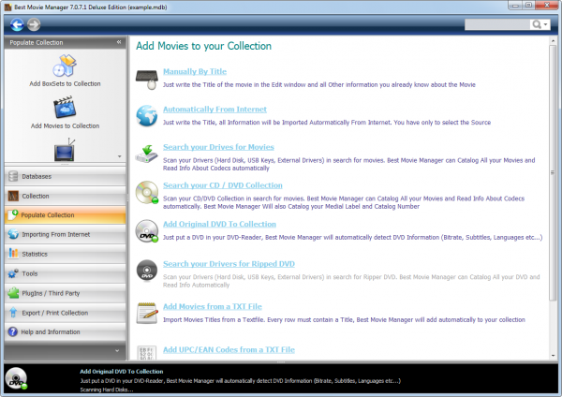Viewport: 562px width, 397px height.
Task: Open Help and Information section
Action: pos(65,331)
